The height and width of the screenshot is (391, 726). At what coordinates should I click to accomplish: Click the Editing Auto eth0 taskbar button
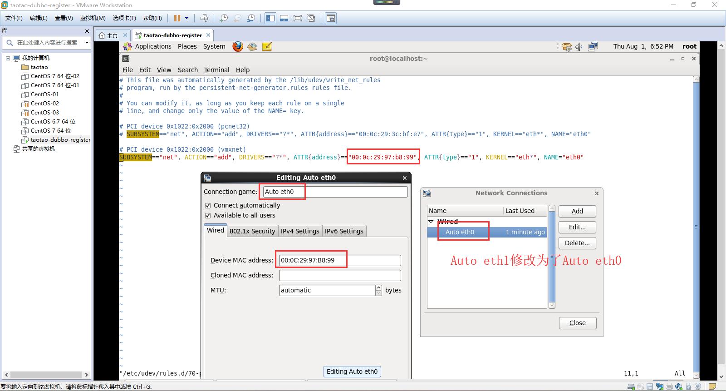coord(352,371)
